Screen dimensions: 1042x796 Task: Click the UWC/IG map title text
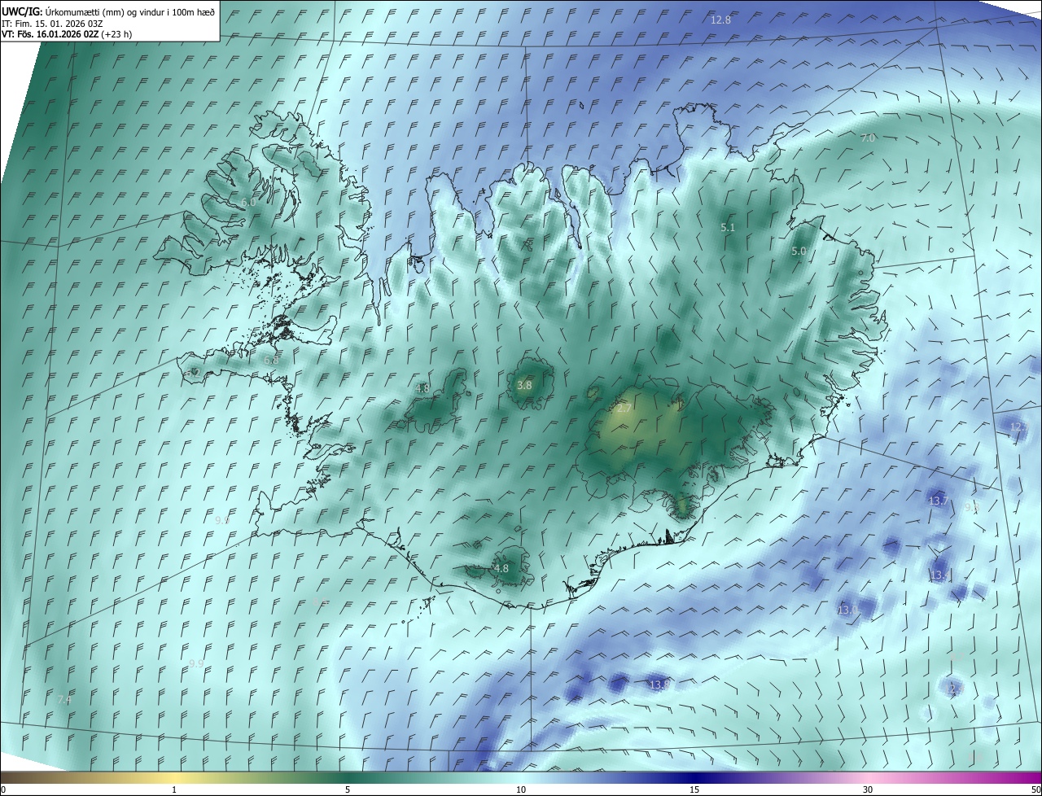click(x=108, y=11)
